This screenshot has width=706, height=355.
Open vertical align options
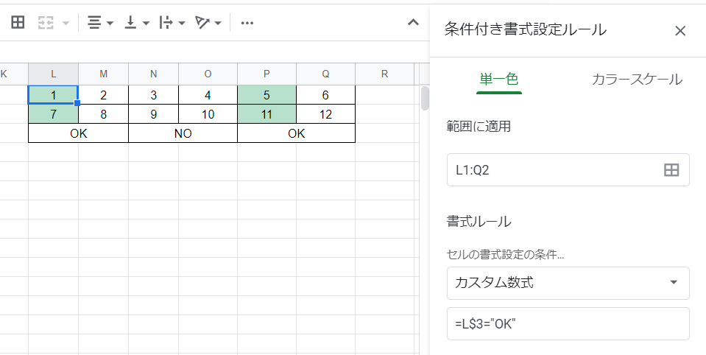136,23
